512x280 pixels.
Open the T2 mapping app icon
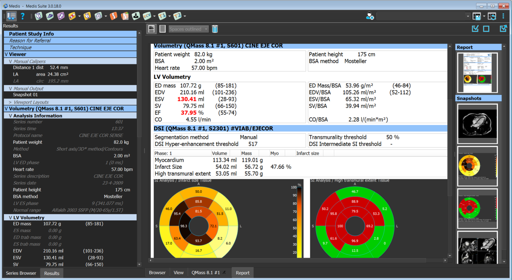click(x=177, y=16)
